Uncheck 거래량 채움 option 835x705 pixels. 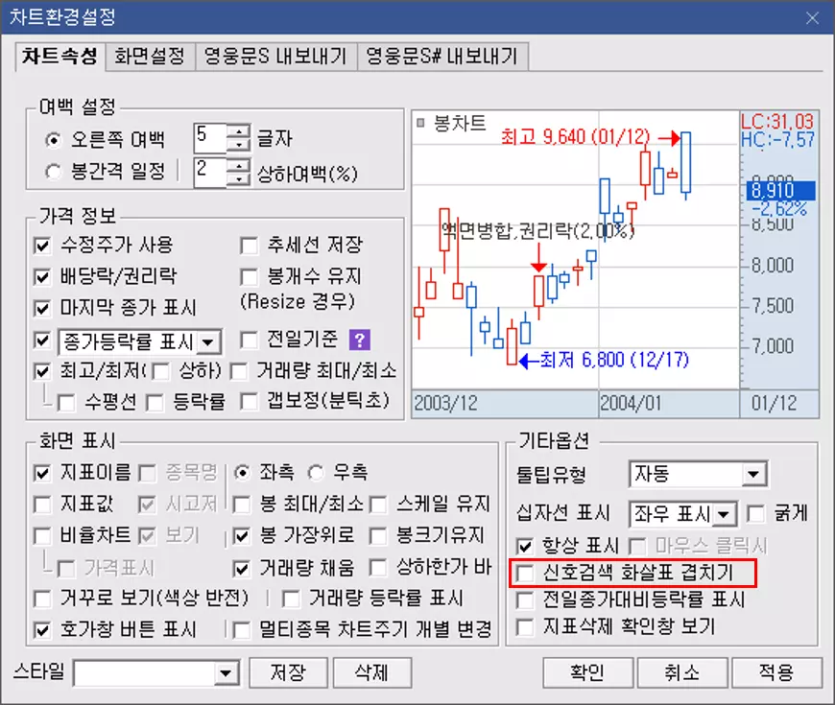pyautogui.click(x=242, y=569)
